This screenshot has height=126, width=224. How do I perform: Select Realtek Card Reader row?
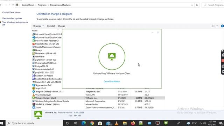point(47,76)
